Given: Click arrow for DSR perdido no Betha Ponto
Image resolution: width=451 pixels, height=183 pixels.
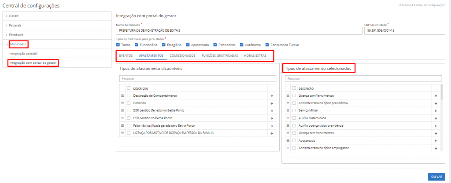Looking at the screenshot, I should [272, 118].
